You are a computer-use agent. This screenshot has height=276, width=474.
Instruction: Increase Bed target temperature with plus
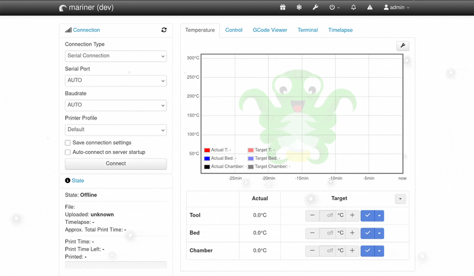tap(352, 233)
